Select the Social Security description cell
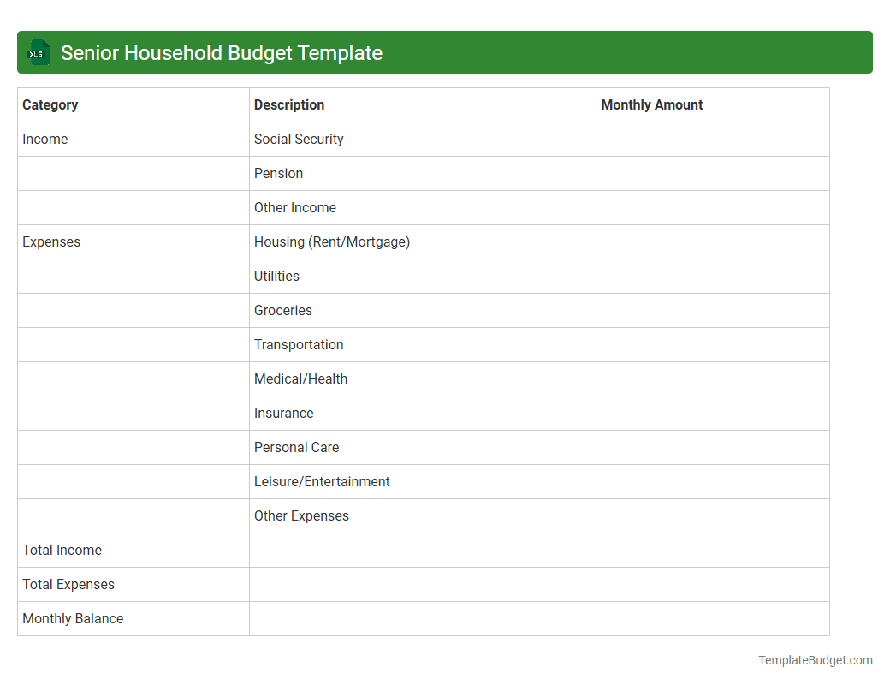Image resolution: width=890 pixels, height=685 pixels. [x=298, y=139]
